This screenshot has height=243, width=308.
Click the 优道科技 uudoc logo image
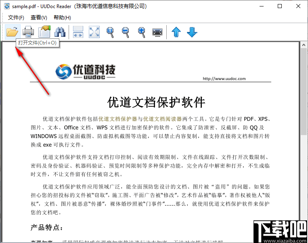click(86, 72)
